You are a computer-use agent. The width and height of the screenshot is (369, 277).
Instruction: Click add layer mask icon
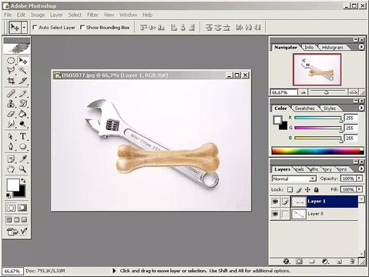coord(299,262)
